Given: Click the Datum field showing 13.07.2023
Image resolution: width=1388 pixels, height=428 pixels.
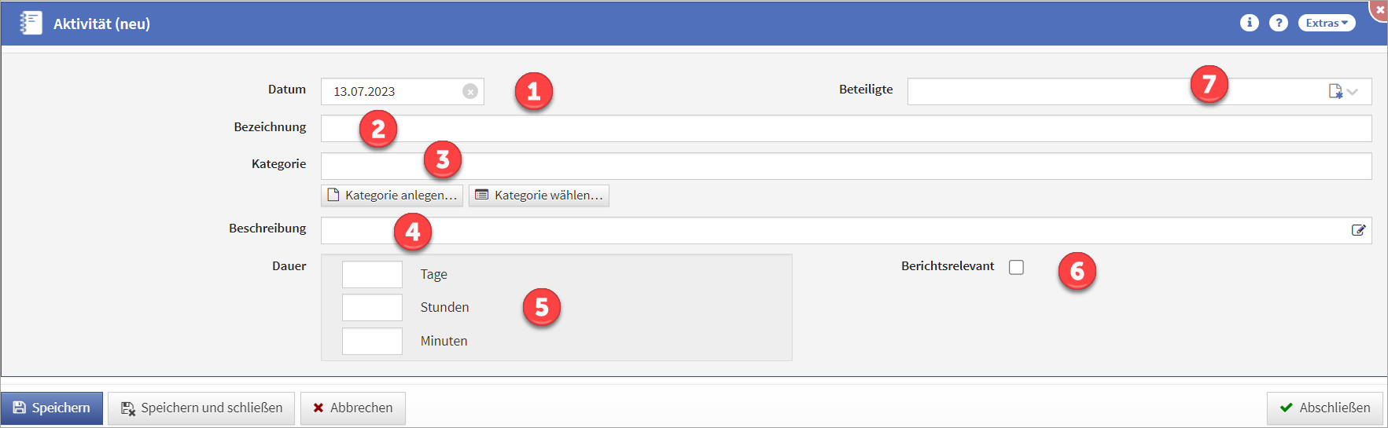Looking at the screenshot, I should (x=393, y=92).
